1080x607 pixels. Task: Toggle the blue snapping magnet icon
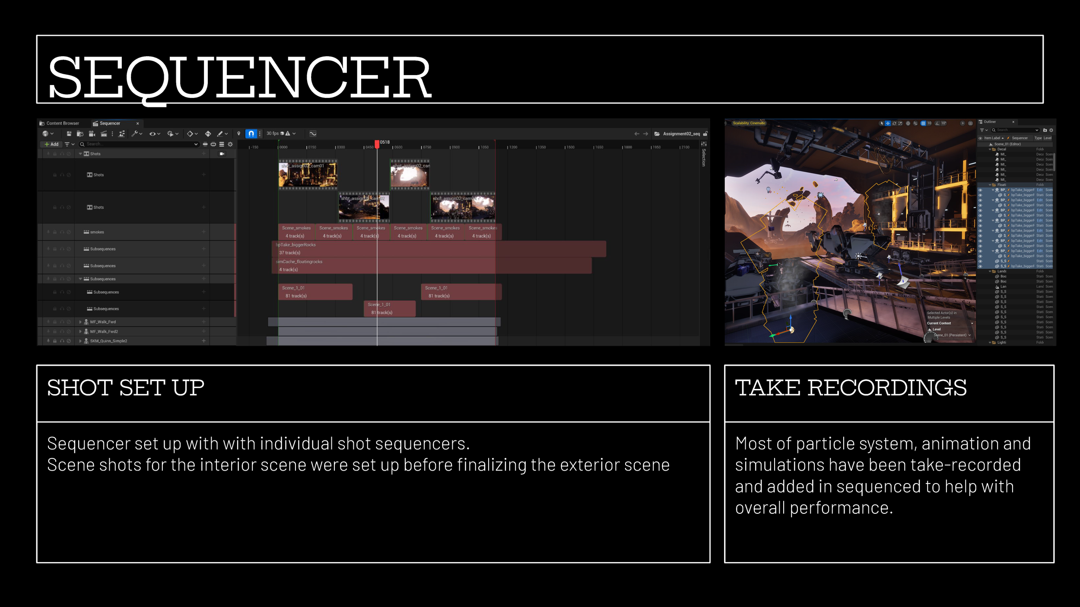click(x=251, y=133)
